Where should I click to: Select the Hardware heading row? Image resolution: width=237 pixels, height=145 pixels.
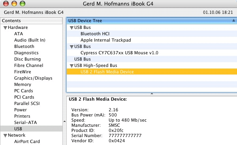click(32, 27)
